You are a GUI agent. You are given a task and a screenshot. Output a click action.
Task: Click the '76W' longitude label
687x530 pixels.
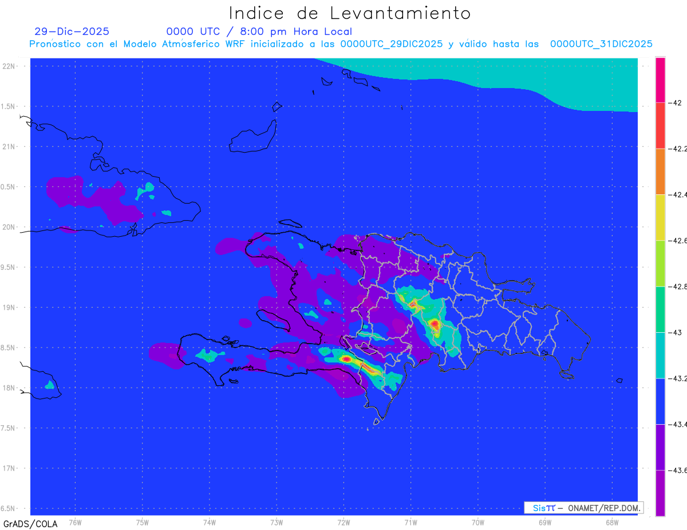(x=75, y=521)
